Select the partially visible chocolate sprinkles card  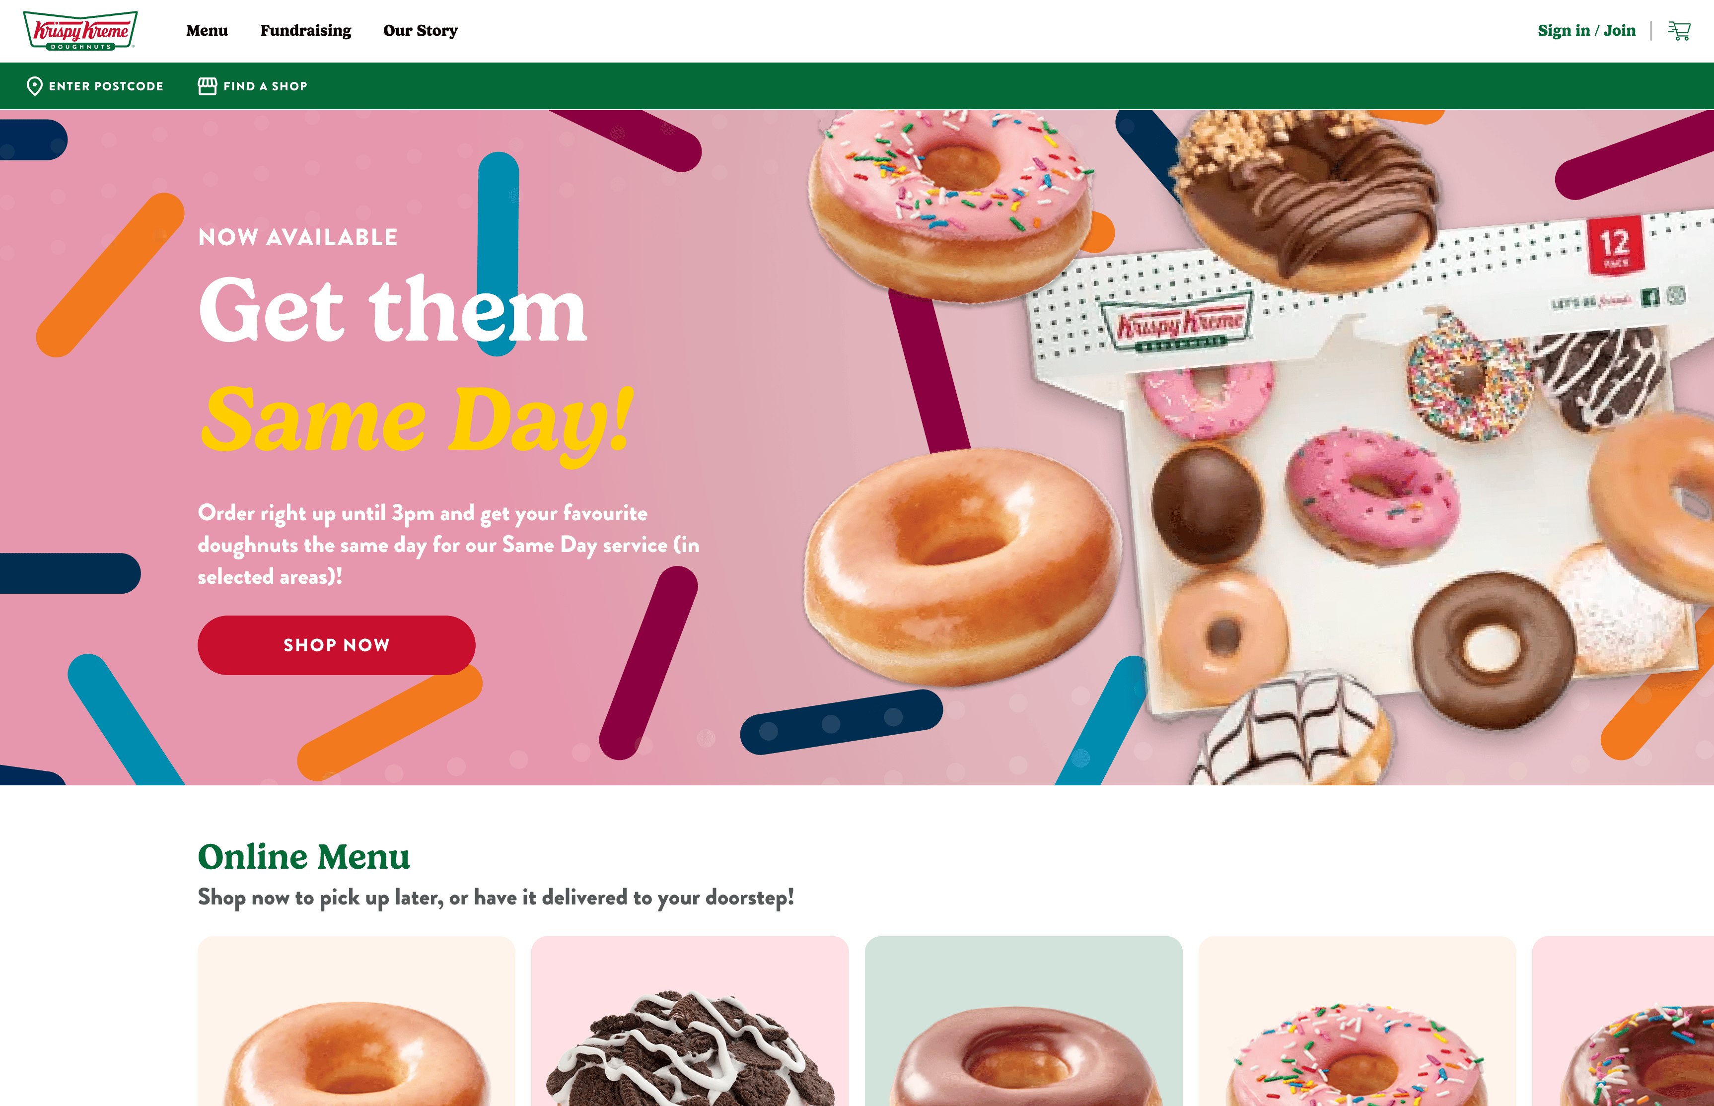[1624, 1021]
